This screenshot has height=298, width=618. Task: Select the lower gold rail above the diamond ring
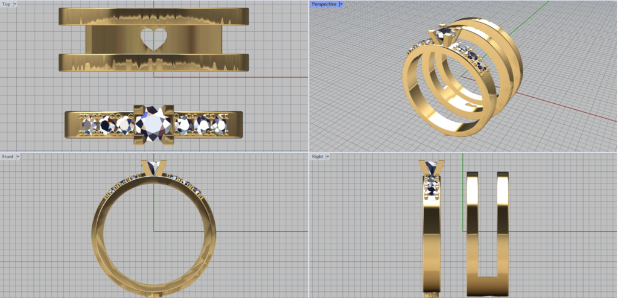(x=154, y=62)
